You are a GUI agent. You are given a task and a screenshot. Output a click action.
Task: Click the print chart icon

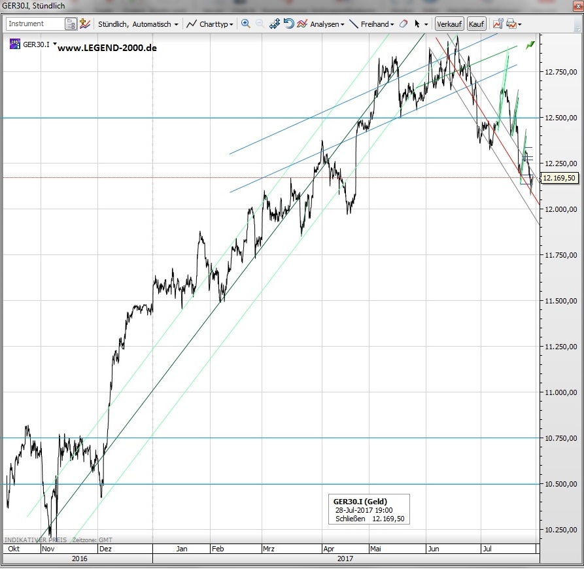511,24
